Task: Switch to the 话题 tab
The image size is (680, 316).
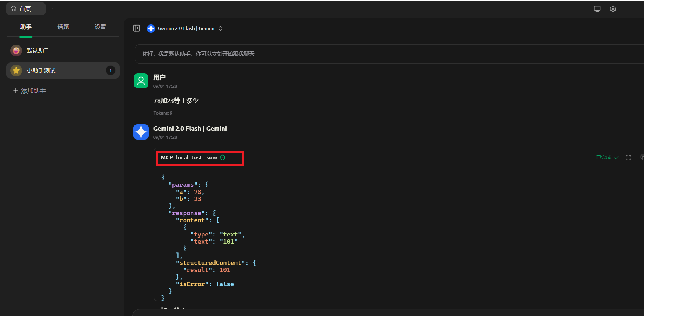Action: (63, 27)
